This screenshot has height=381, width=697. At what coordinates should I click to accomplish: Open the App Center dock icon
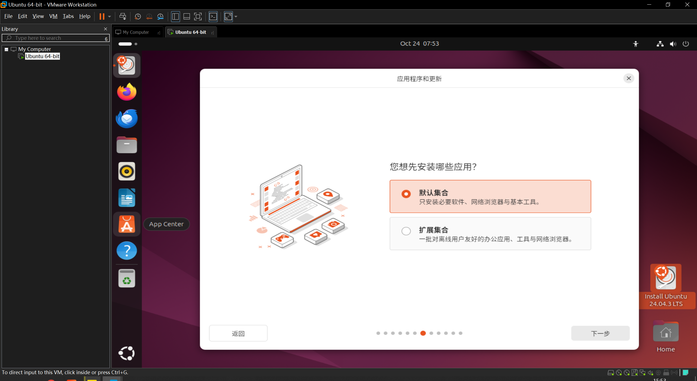pyautogui.click(x=127, y=224)
